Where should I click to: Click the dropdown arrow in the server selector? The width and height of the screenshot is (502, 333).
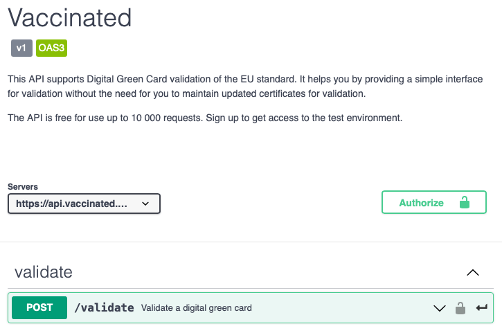click(145, 204)
